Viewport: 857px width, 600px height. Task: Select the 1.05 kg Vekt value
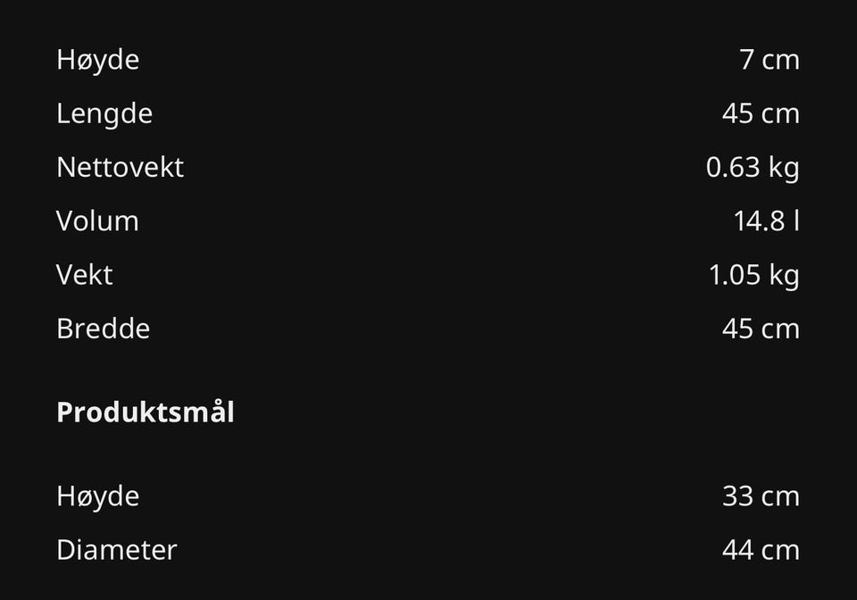pyautogui.click(x=753, y=275)
